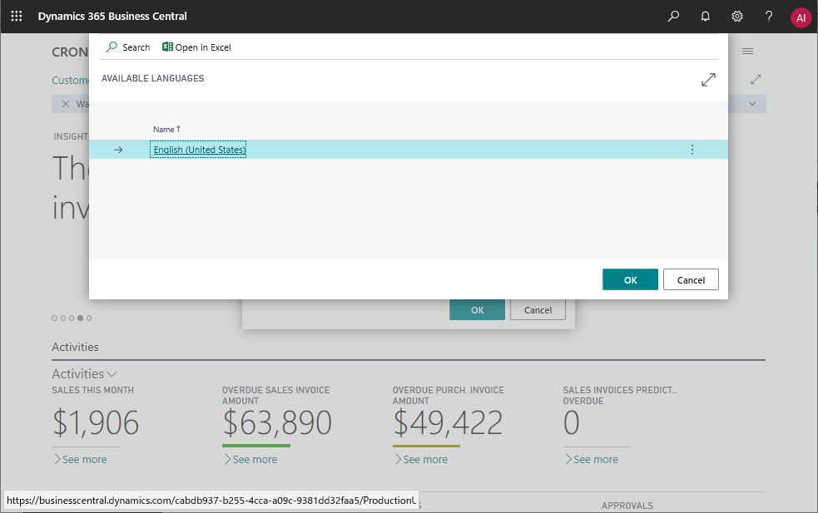Search the Available Languages list

tap(128, 47)
